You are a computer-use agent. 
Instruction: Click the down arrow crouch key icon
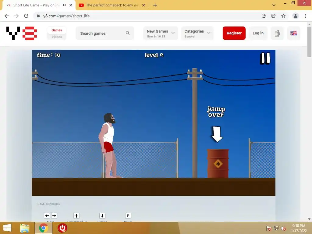102,216
